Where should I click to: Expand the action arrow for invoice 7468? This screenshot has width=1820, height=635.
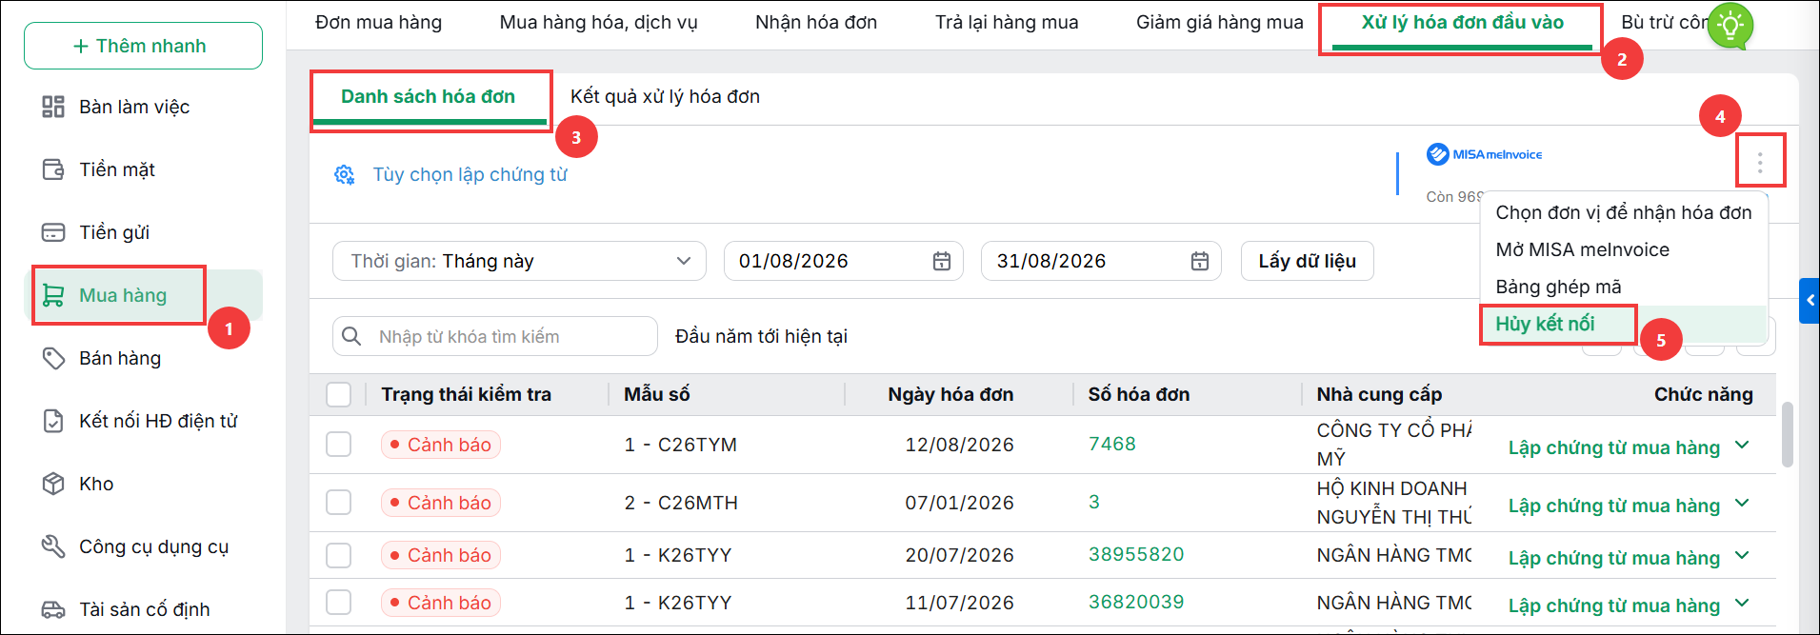1743,445
